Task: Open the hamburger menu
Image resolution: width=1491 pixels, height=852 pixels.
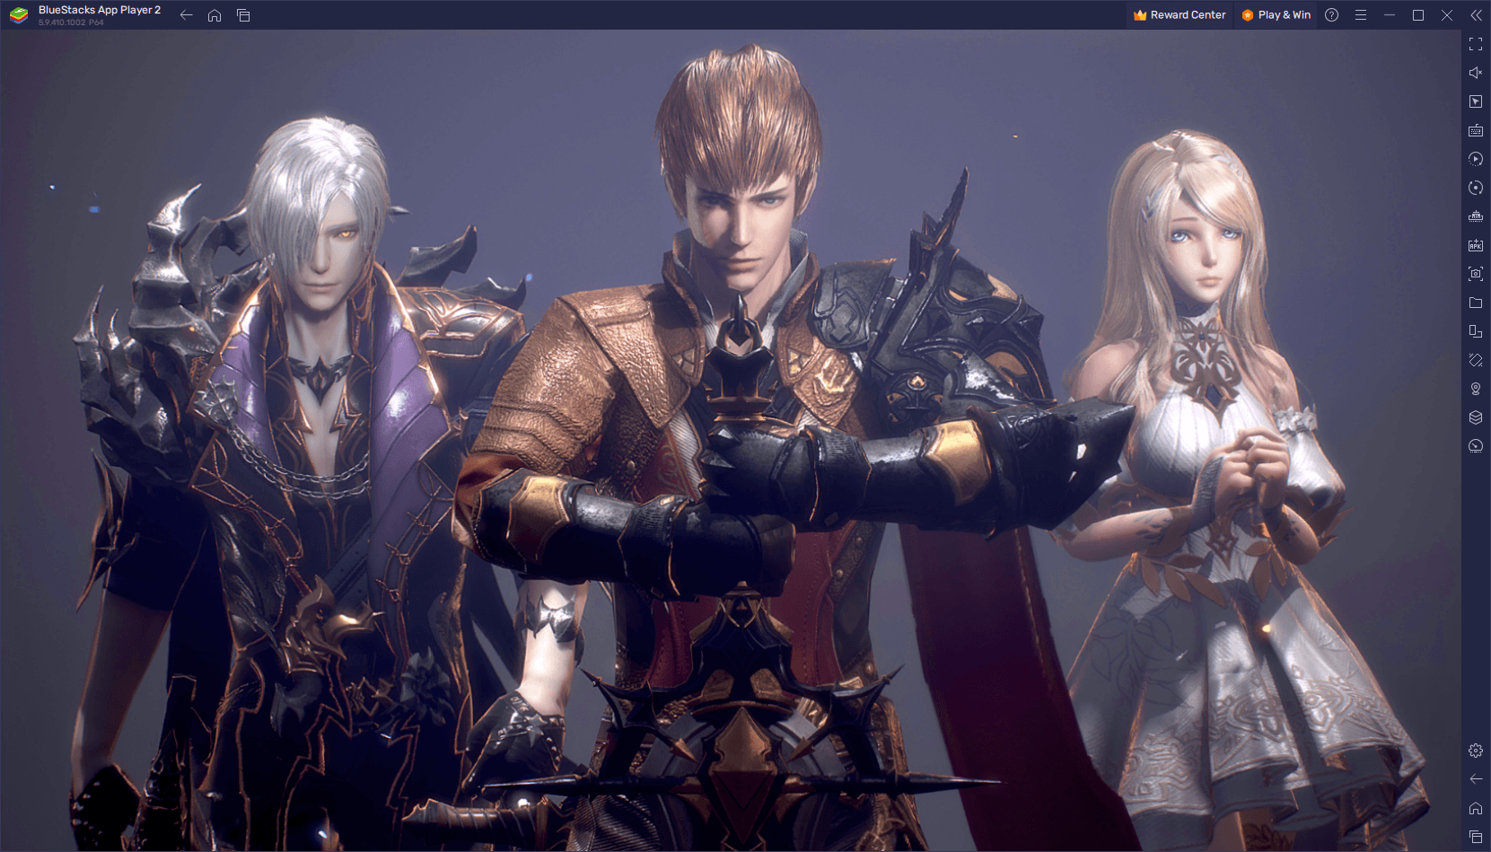Action: point(1361,15)
